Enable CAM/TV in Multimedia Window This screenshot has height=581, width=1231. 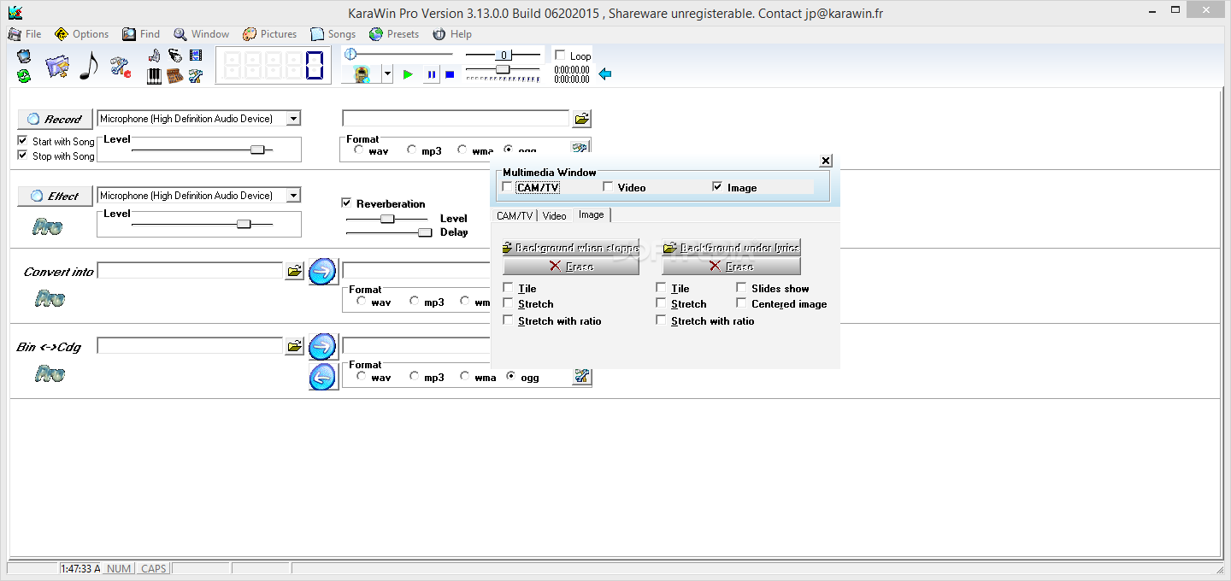click(x=508, y=187)
